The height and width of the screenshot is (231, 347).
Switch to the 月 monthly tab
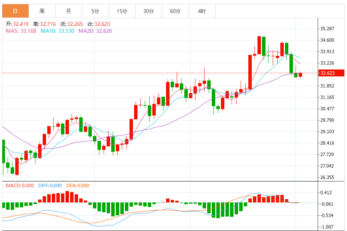(x=69, y=11)
